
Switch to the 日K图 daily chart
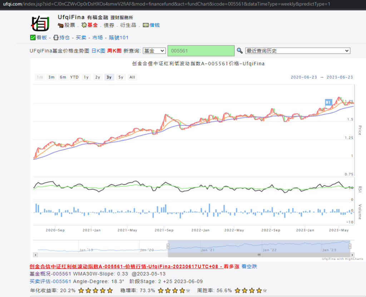[x=98, y=51]
